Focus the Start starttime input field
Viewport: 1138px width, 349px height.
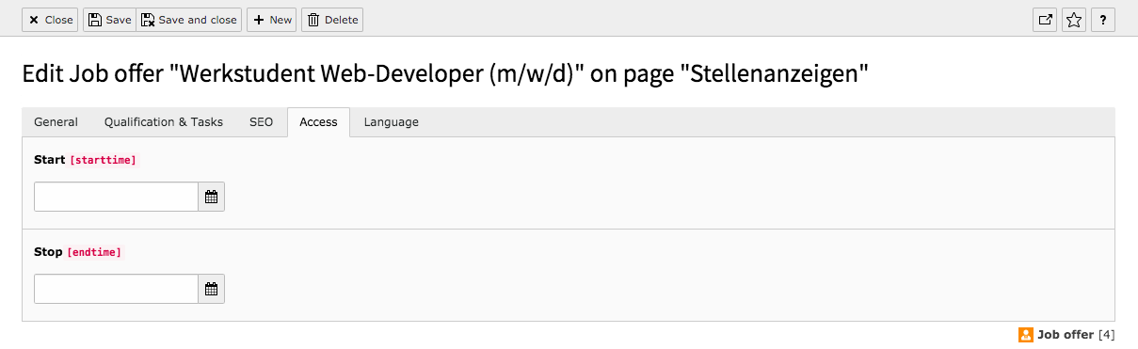(x=116, y=197)
